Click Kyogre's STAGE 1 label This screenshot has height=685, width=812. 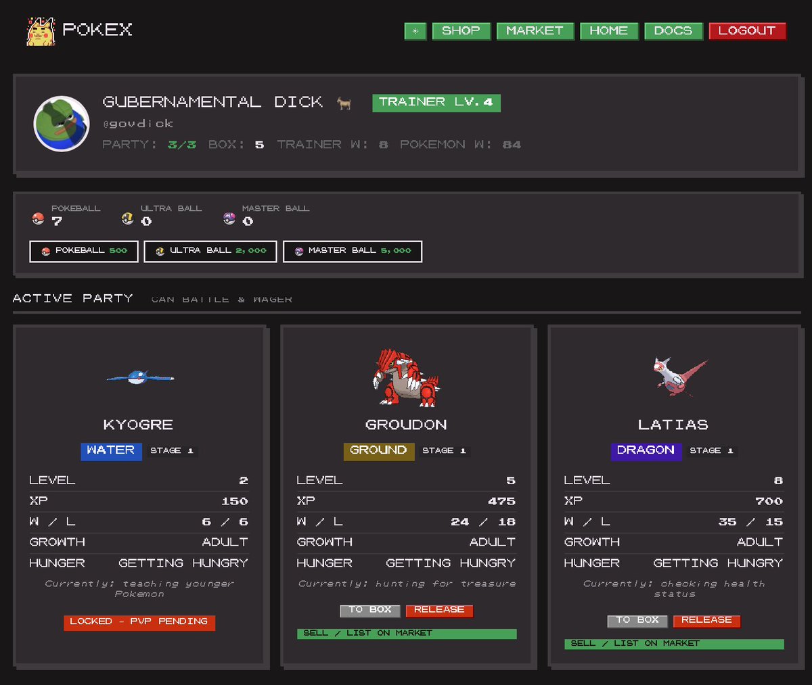[172, 451]
